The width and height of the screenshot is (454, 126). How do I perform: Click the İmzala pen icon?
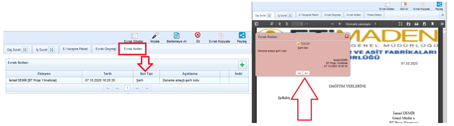point(155,36)
